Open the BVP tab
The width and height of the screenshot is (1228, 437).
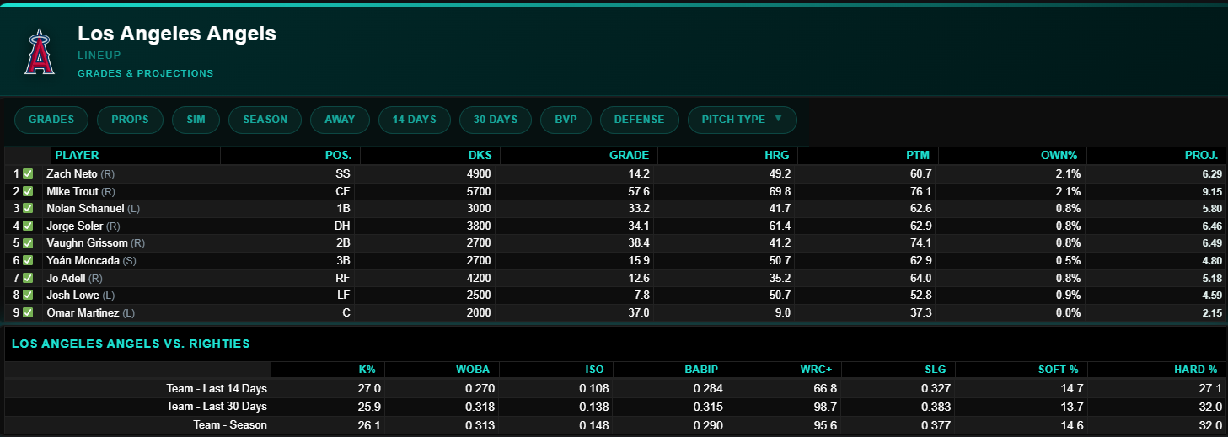click(x=566, y=120)
